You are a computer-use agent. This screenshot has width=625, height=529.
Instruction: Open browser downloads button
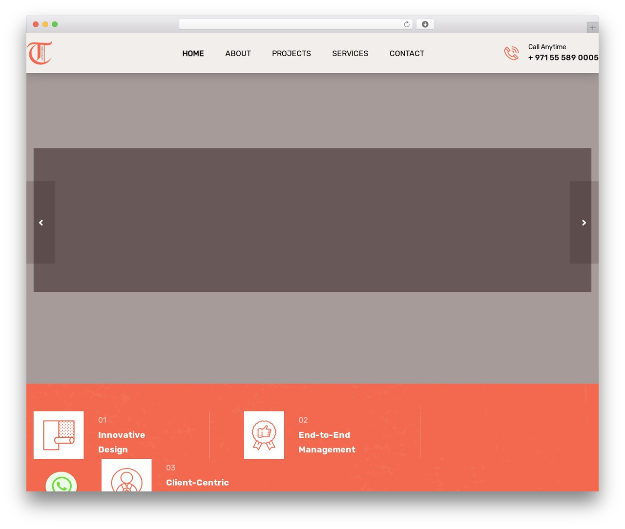[x=425, y=24]
